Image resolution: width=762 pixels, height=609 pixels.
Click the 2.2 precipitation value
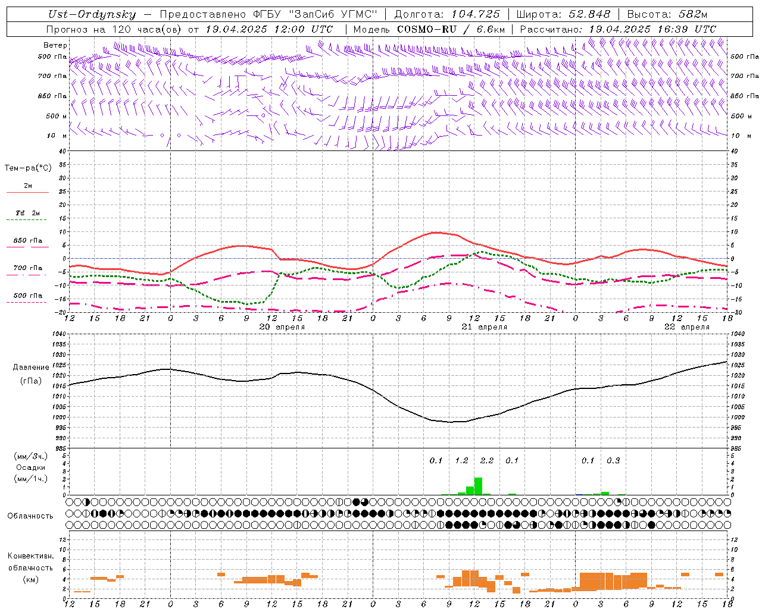pyautogui.click(x=487, y=460)
